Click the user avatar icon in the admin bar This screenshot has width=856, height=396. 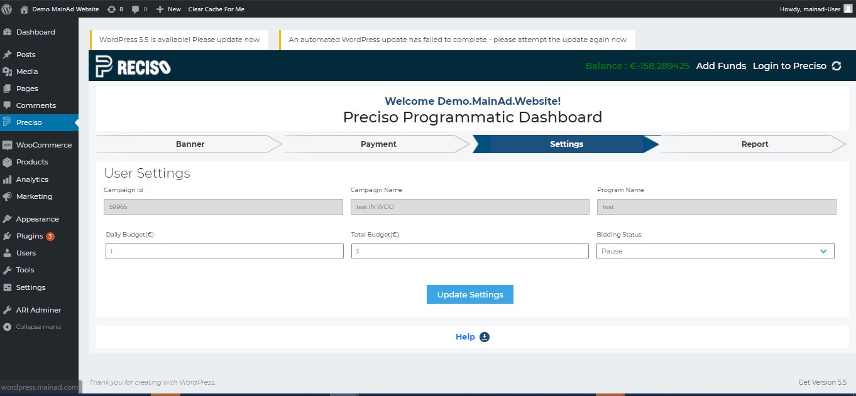click(848, 9)
